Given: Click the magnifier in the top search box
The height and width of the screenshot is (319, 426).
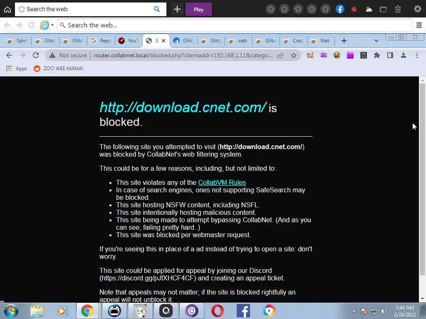Looking at the screenshot, I should 157,9.
